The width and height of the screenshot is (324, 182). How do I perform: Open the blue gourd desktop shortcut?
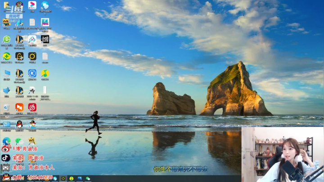pyautogui.click(x=45, y=5)
